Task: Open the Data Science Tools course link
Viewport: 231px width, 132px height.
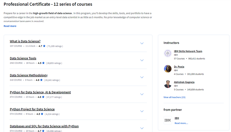Action: coord(23,58)
